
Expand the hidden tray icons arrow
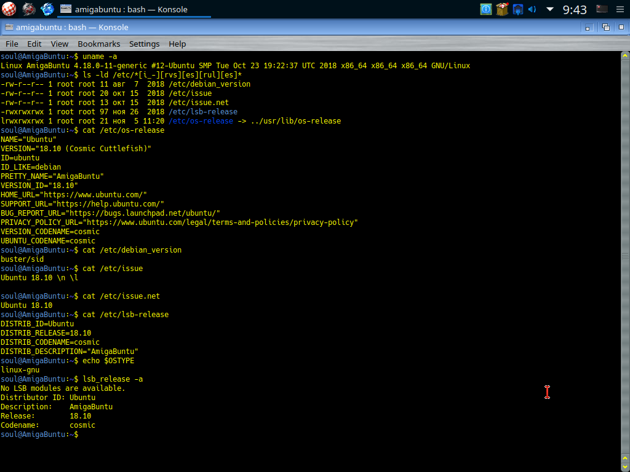click(x=550, y=9)
